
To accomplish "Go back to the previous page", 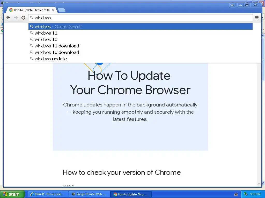I will coord(8,18).
